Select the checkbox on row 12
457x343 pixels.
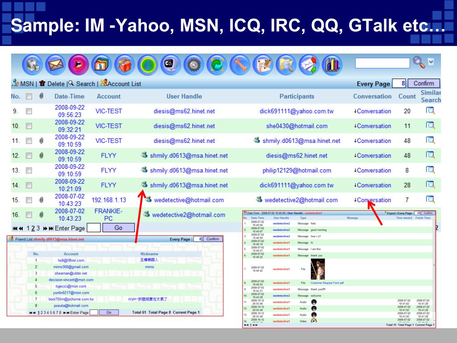point(29,155)
